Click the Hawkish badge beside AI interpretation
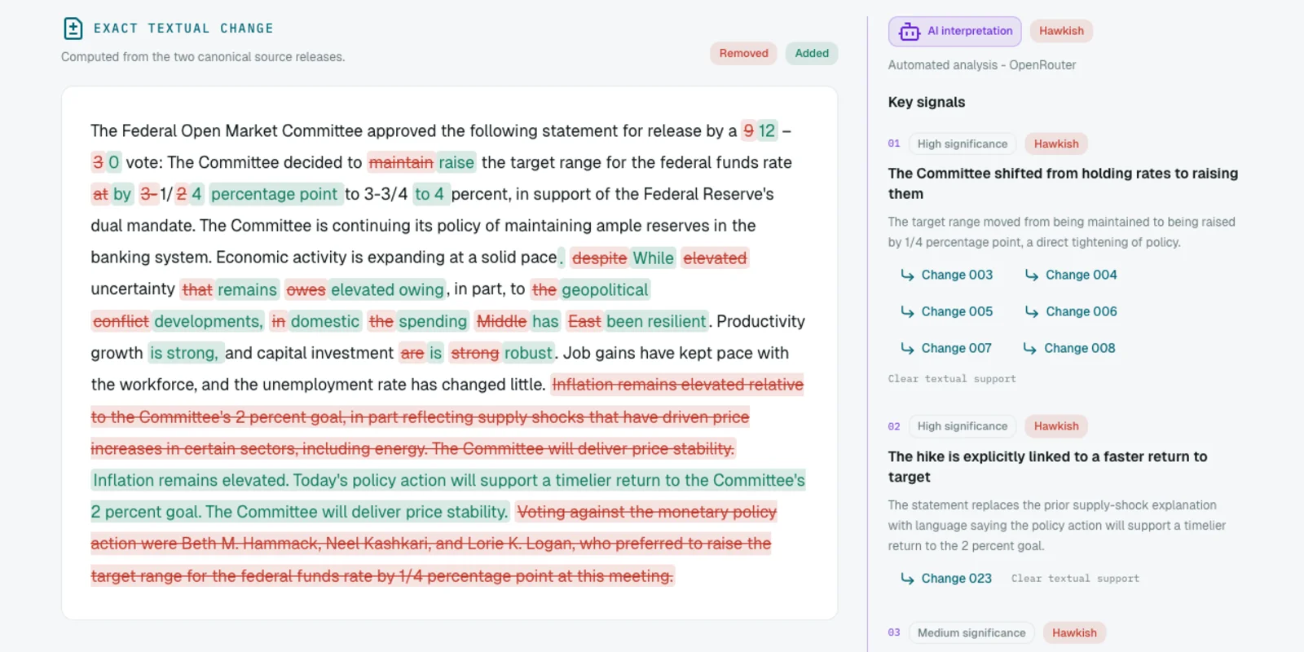 (1061, 31)
